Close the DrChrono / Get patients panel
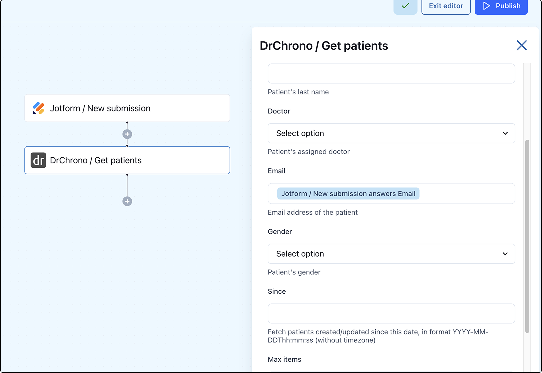 (521, 46)
